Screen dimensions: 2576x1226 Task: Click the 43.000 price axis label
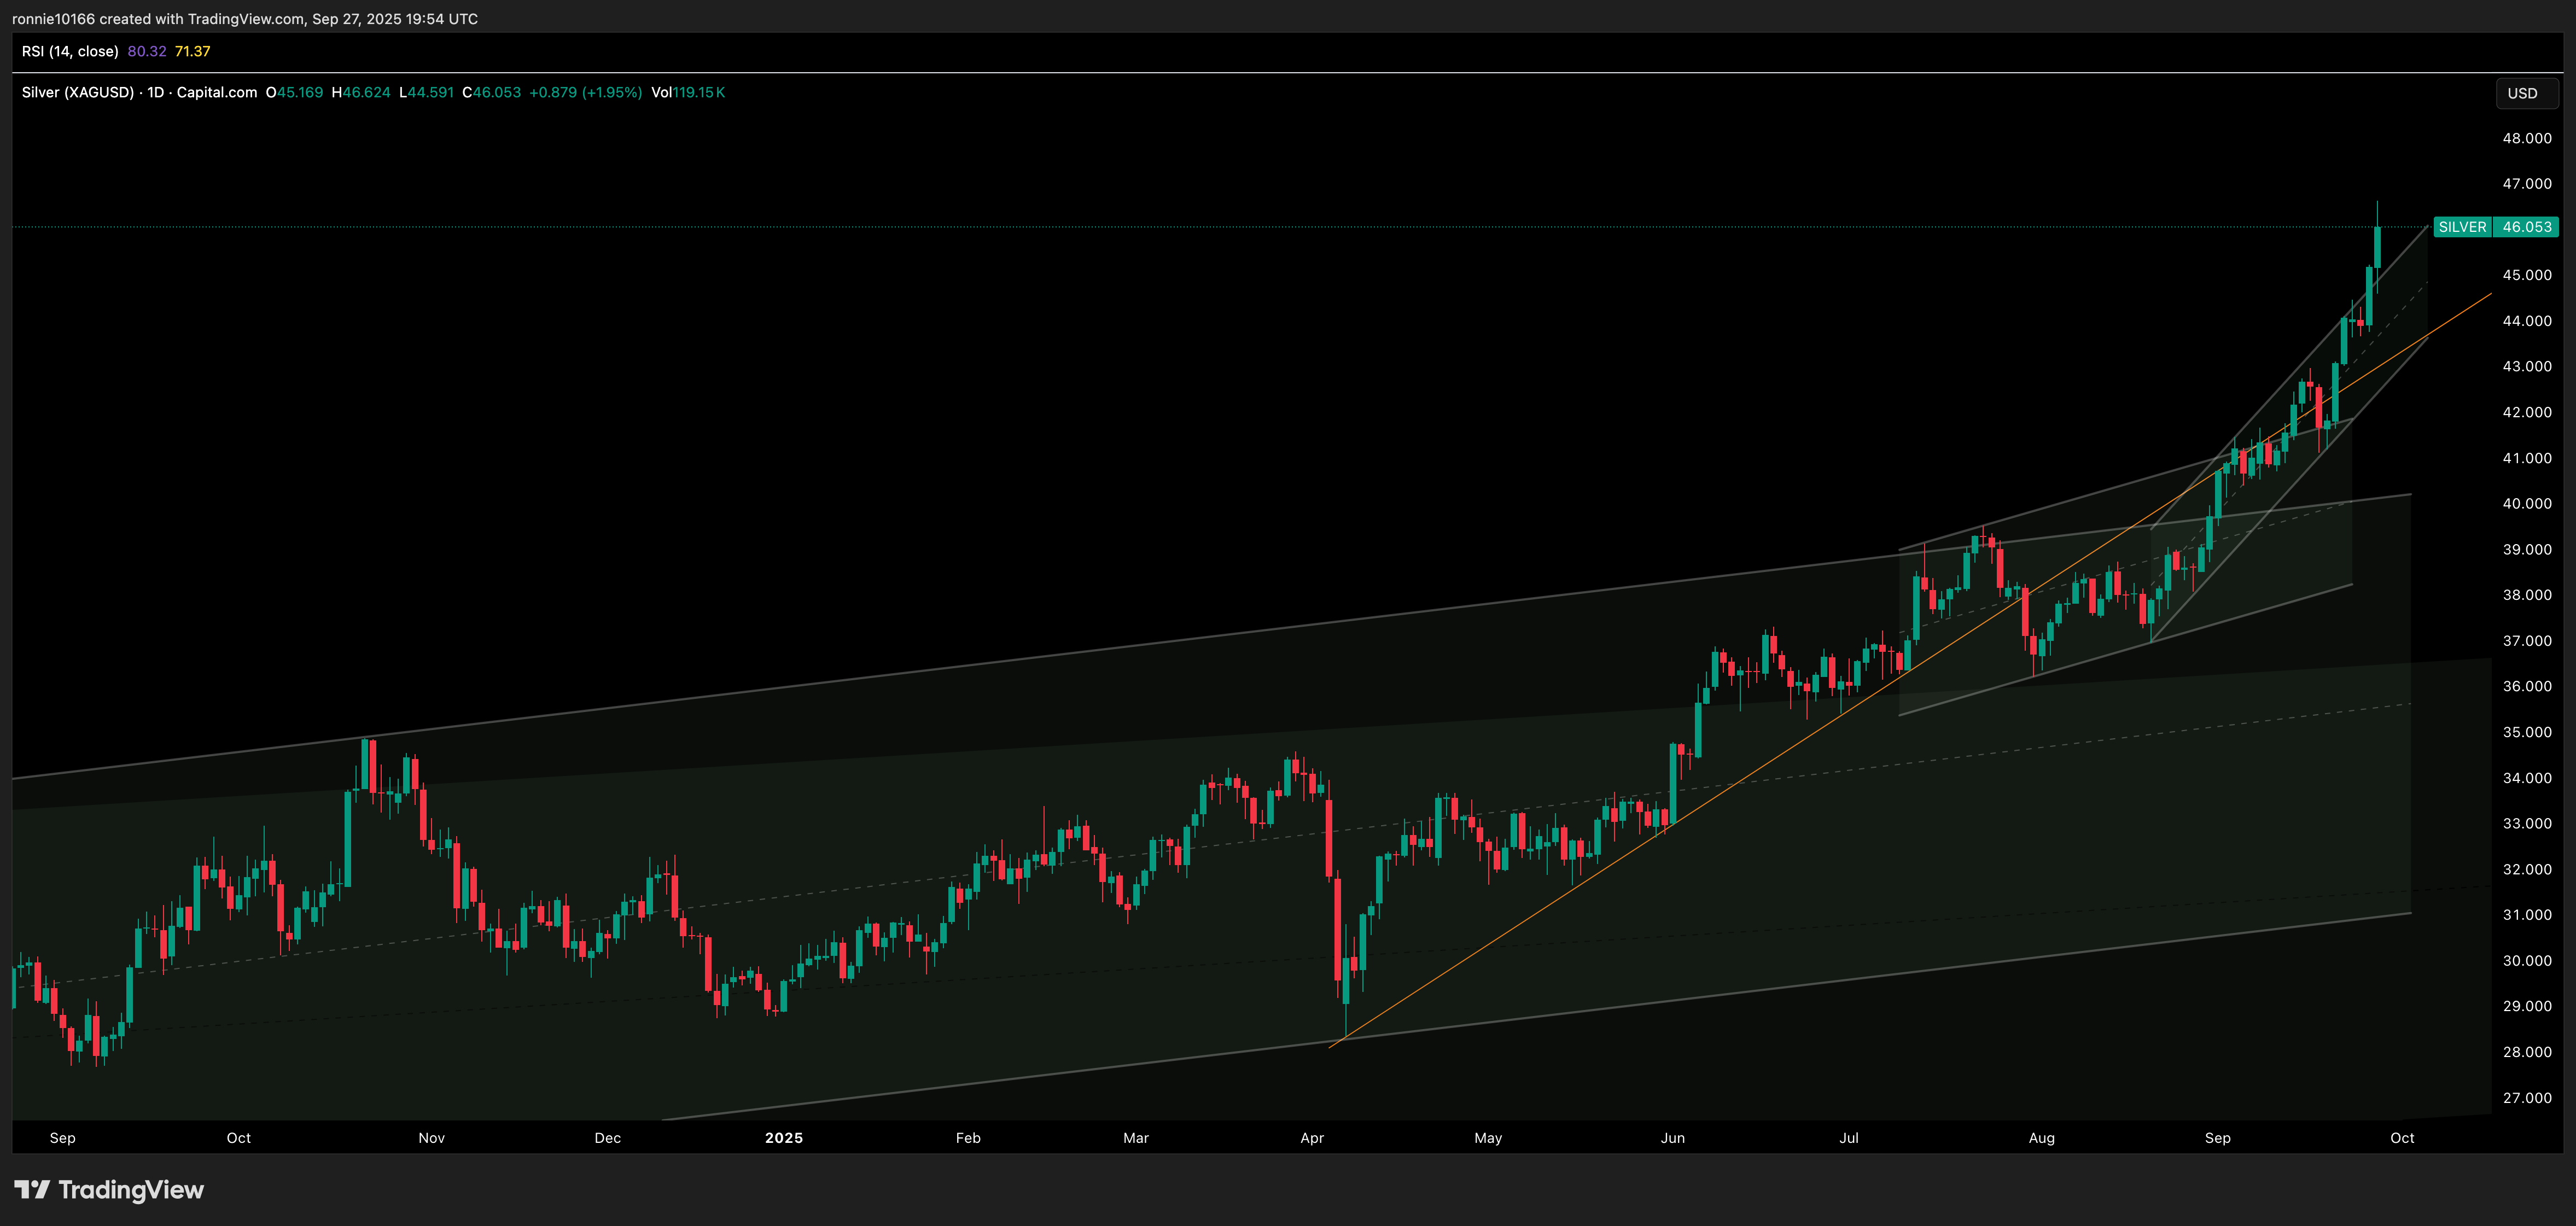[2527, 367]
